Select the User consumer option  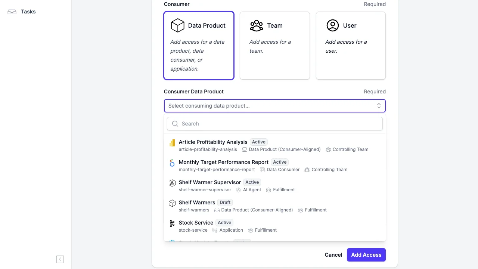(x=351, y=46)
